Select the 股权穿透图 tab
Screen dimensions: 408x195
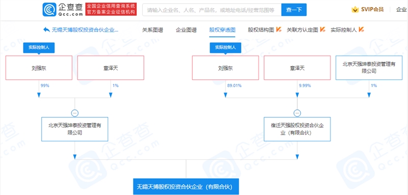pos(222,30)
